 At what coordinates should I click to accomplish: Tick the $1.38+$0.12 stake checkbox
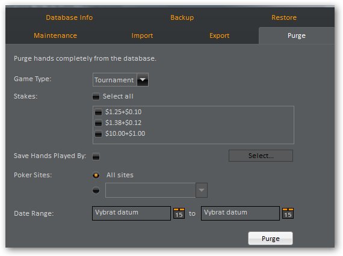click(x=98, y=123)
